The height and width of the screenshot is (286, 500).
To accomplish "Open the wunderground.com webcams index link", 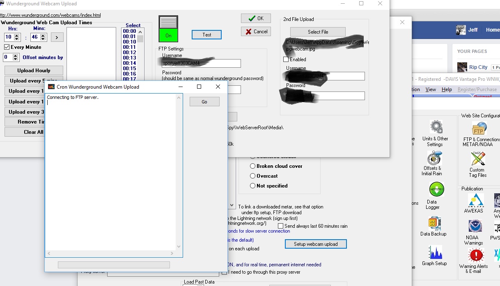I will [x=50, y=15].
